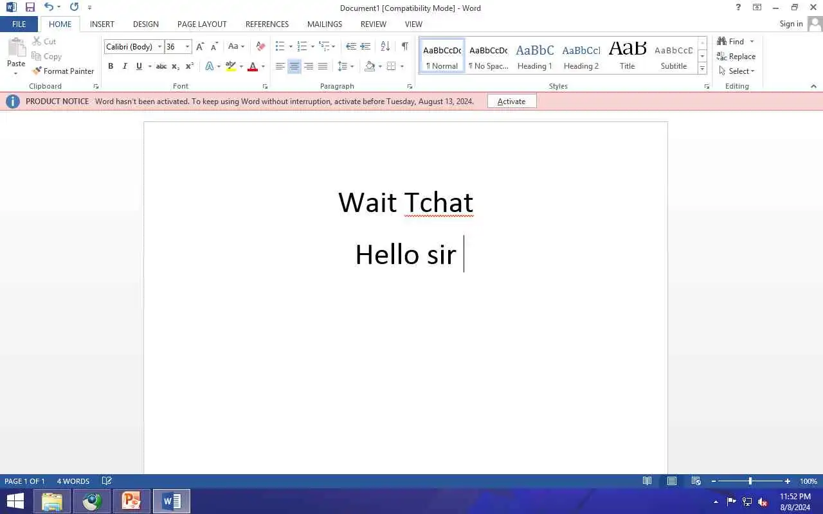Undo the last action
823x514 pixels.
click(48, 7)
